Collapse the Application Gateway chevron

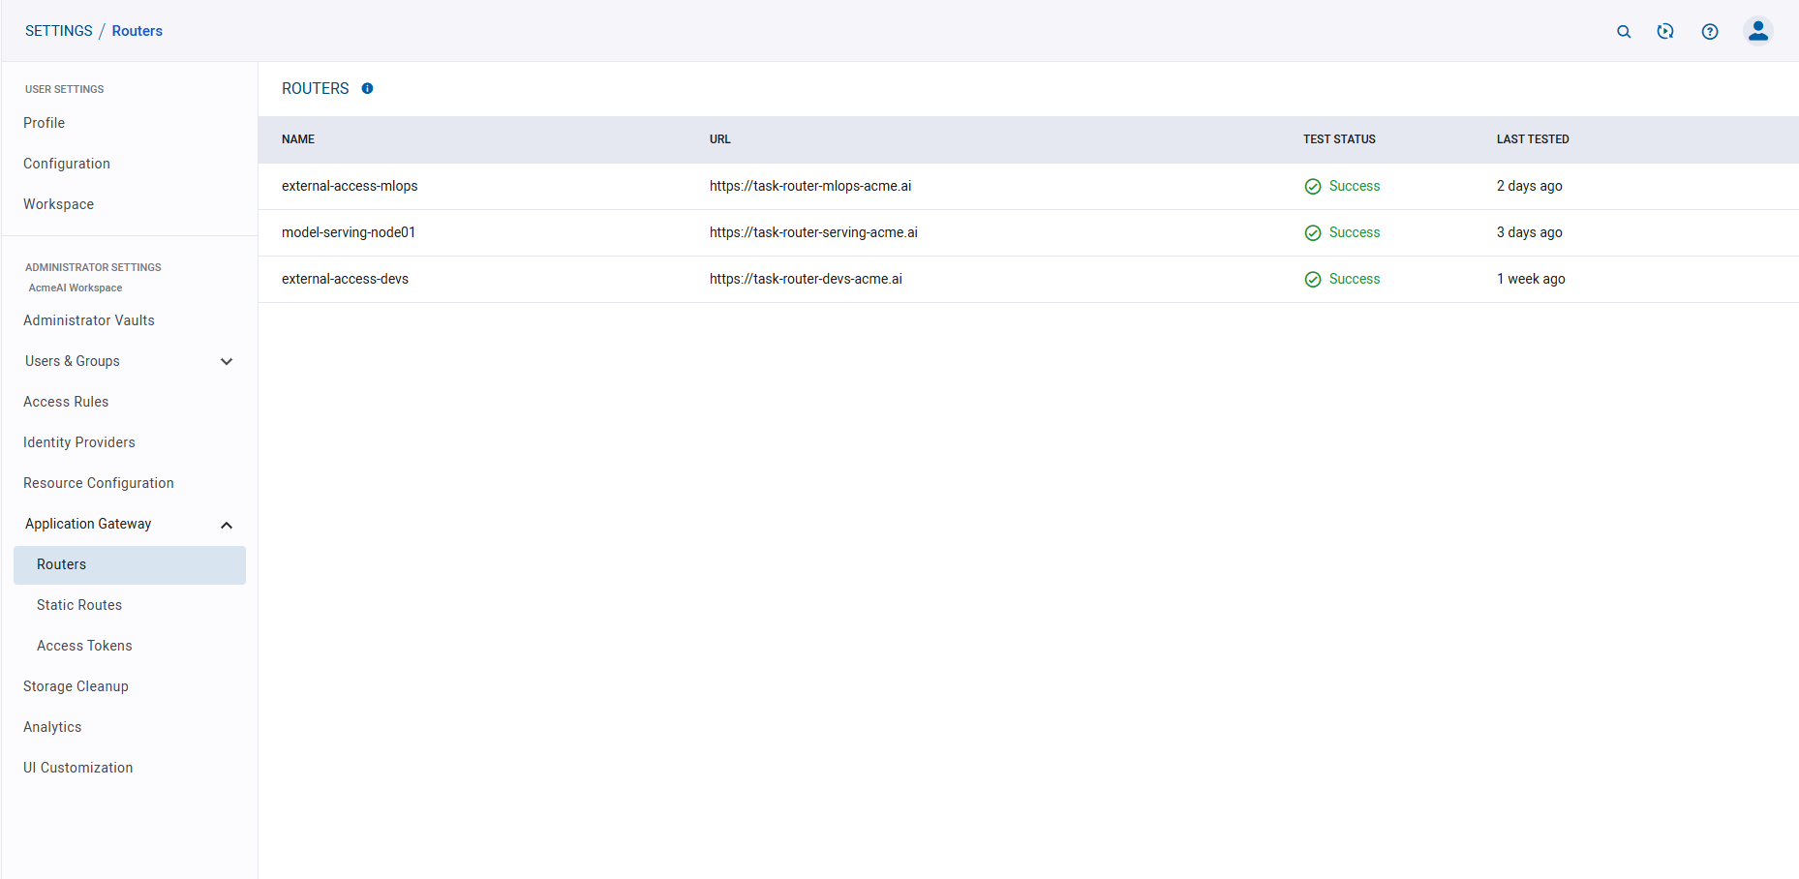click(x=227, y=525)
